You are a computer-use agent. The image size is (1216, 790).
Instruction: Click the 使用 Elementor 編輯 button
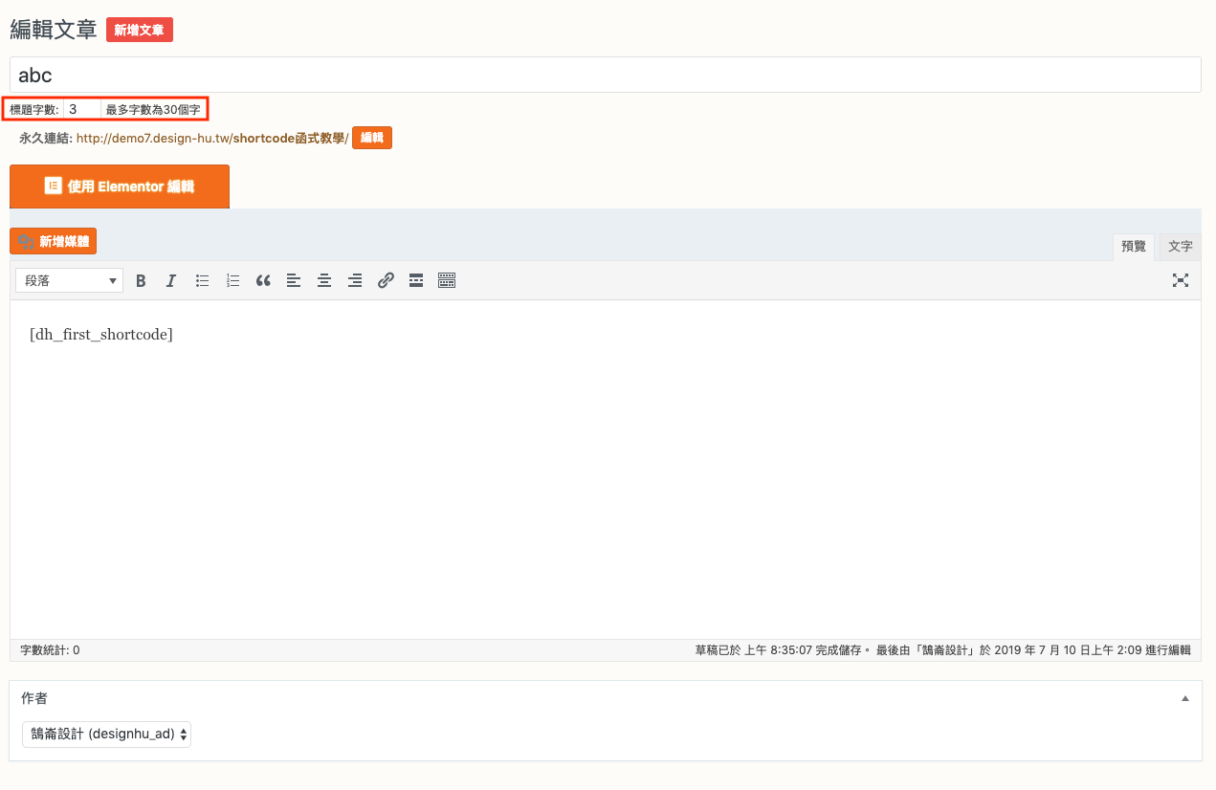[x=120, y=187]
